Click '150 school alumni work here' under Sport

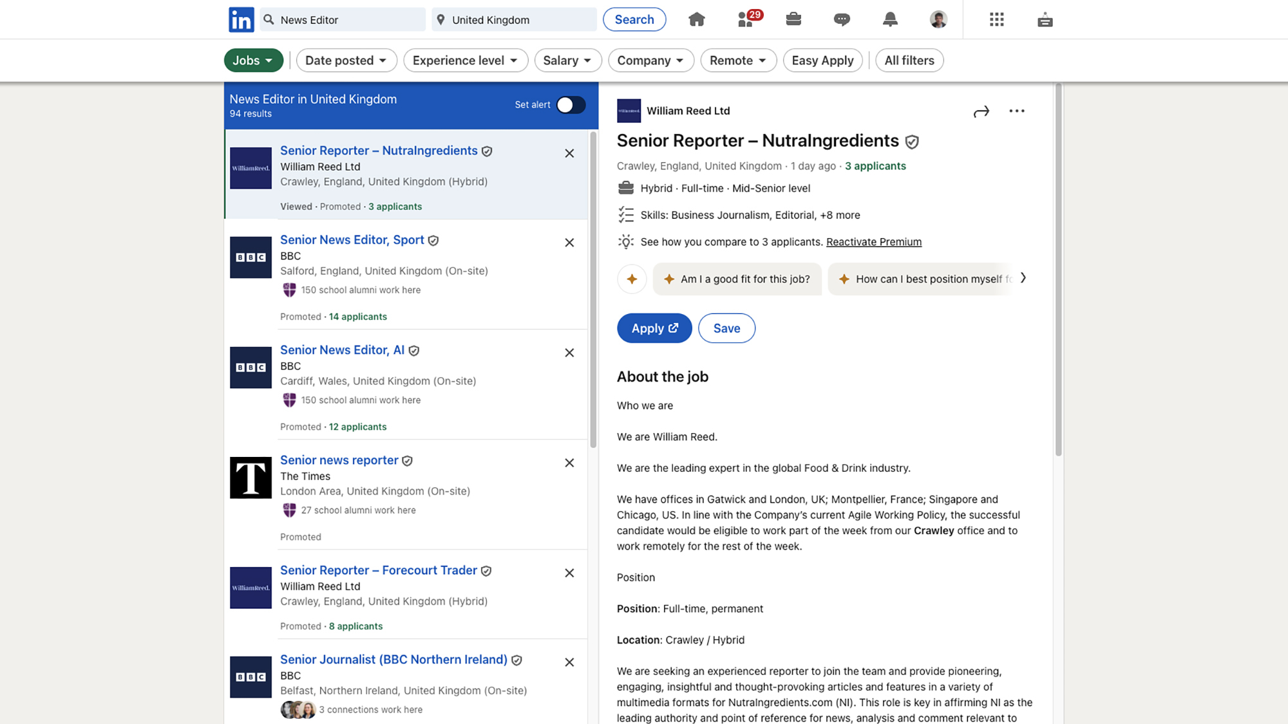click(x=361, y=290)
